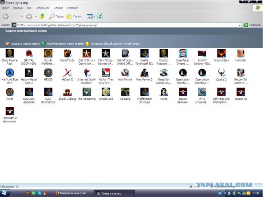Select the Quake 2 icon
This screenshot has width=263, height=197.
click(221, 73)
